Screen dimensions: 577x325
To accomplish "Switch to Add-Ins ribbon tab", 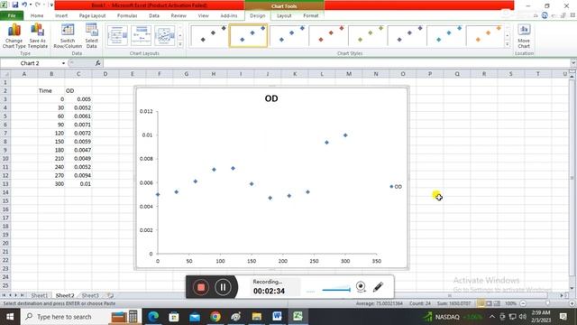I will click(229, 16).
